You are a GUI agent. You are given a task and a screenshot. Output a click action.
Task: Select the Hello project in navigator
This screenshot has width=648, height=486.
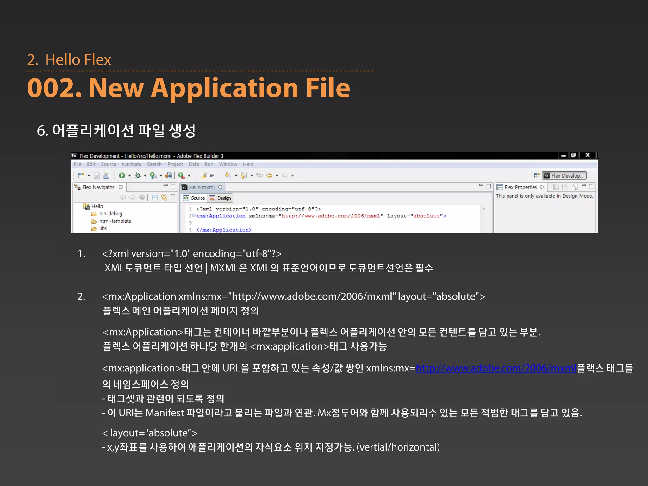point(93,206)
